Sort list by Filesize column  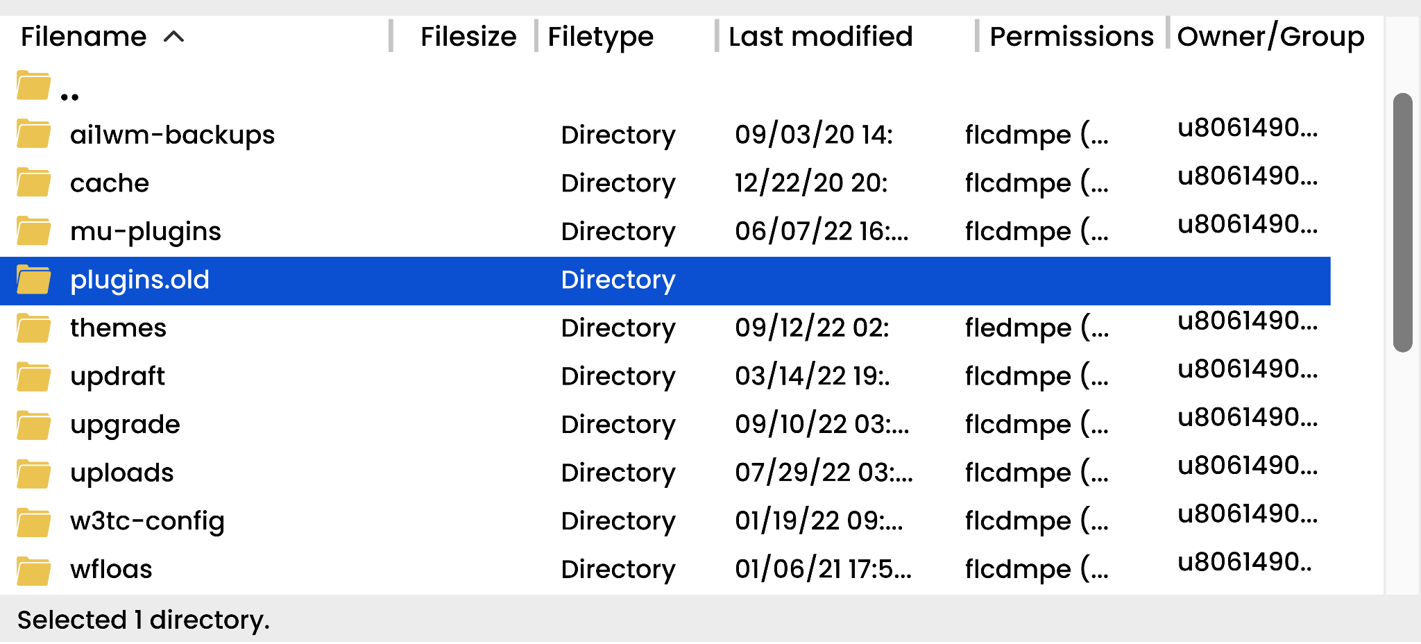coord(468,37)
